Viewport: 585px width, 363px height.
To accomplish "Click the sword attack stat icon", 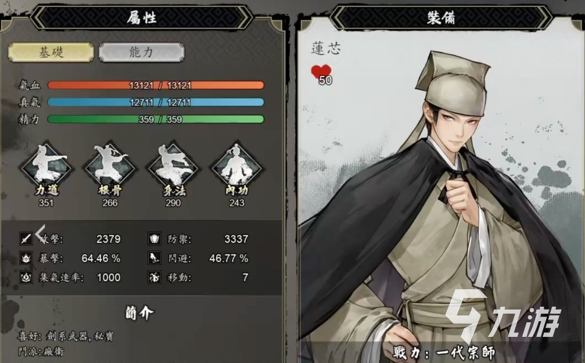I will click(26, 239).
